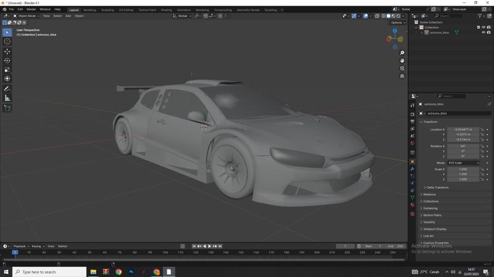Open the Output properties tab
The image size is (494, 277).
[412, 121]
